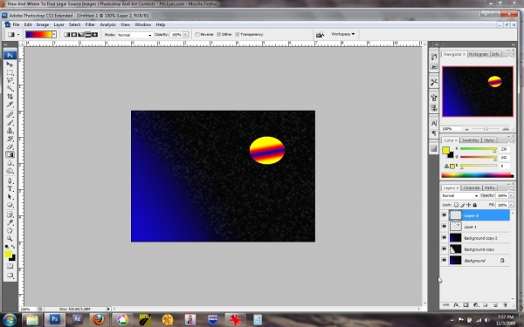Select the Move tool

[x=10, y=64]
